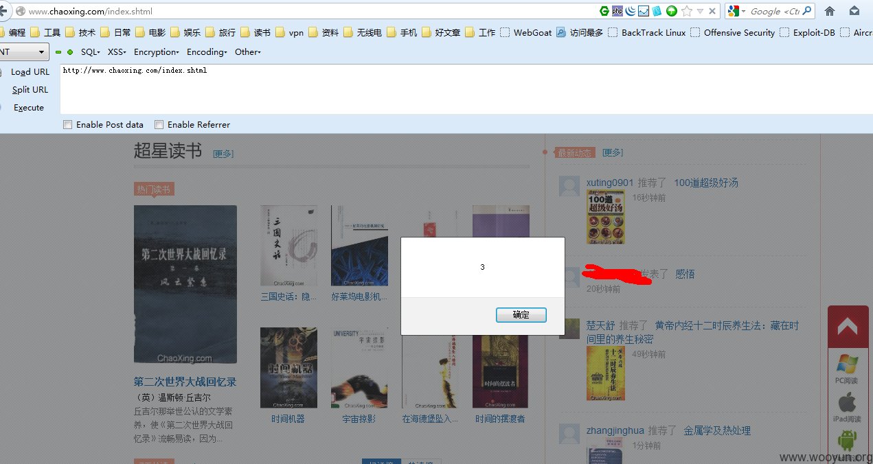Click the blue tilted page extension icon

click(657, 11)
